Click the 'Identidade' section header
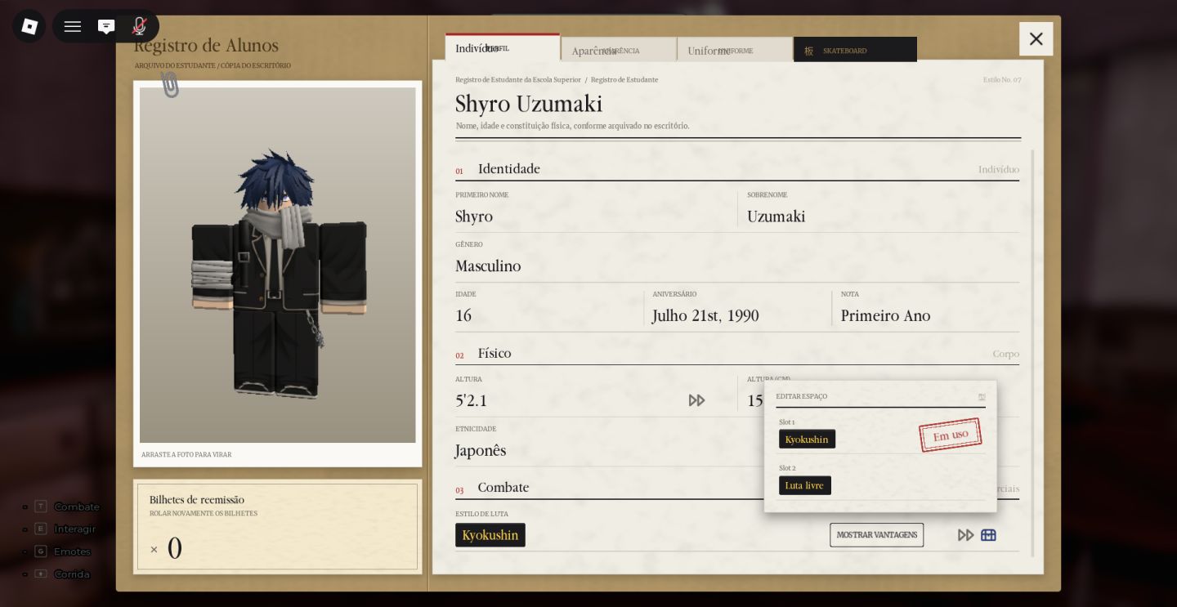Screen dimensions: 1177x607 tap(509, 169)
